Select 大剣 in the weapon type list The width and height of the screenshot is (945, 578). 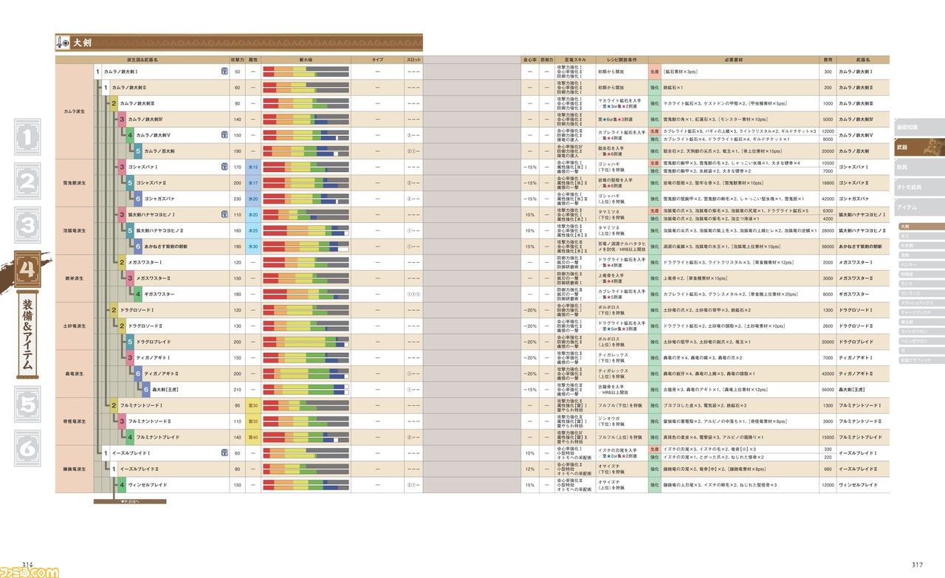(921, 227)
